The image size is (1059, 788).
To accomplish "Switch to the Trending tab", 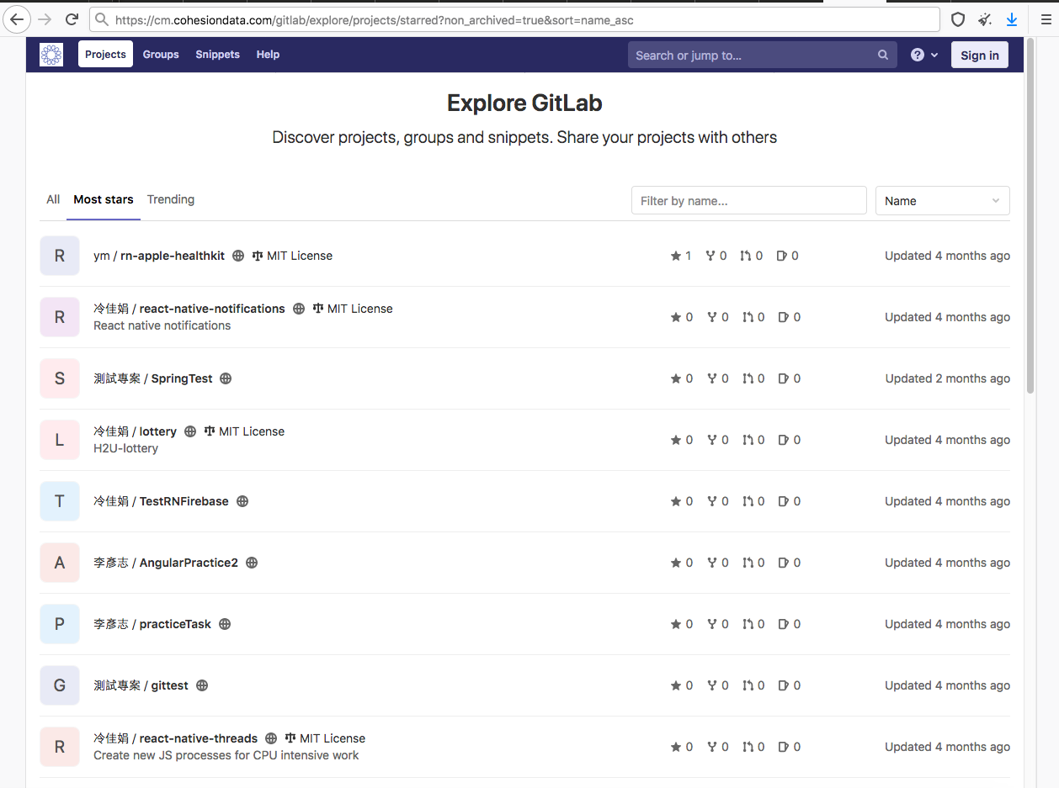I will tap(171, 199).
